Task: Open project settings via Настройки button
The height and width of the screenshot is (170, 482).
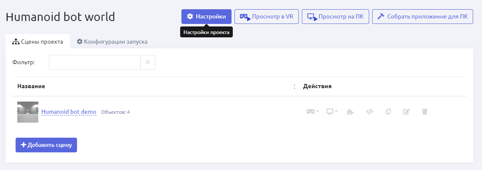Action: pyautogui.click(x=206, y=17)
